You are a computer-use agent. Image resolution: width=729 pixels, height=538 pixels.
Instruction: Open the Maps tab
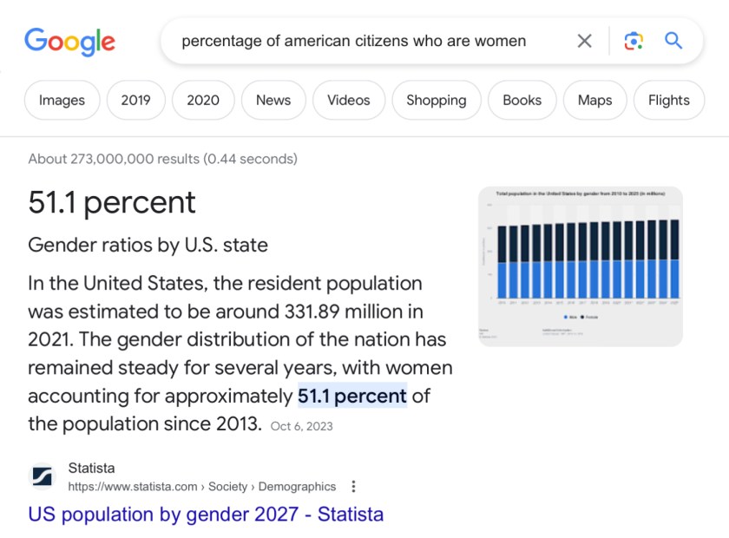point(594,100)
